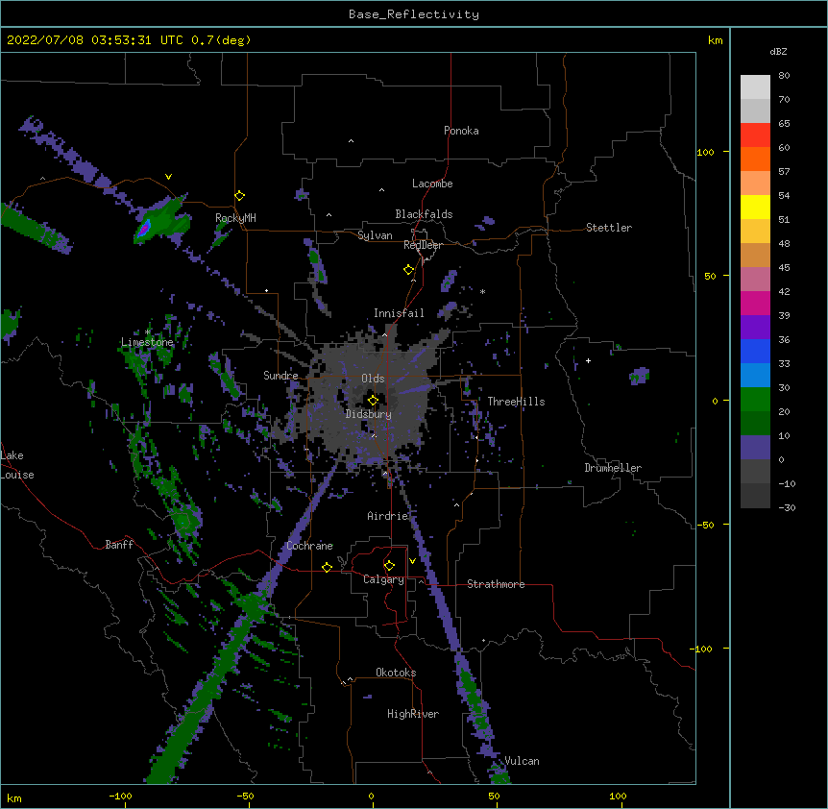
Task: Click the RockyMH label
Action: (235, 218)
